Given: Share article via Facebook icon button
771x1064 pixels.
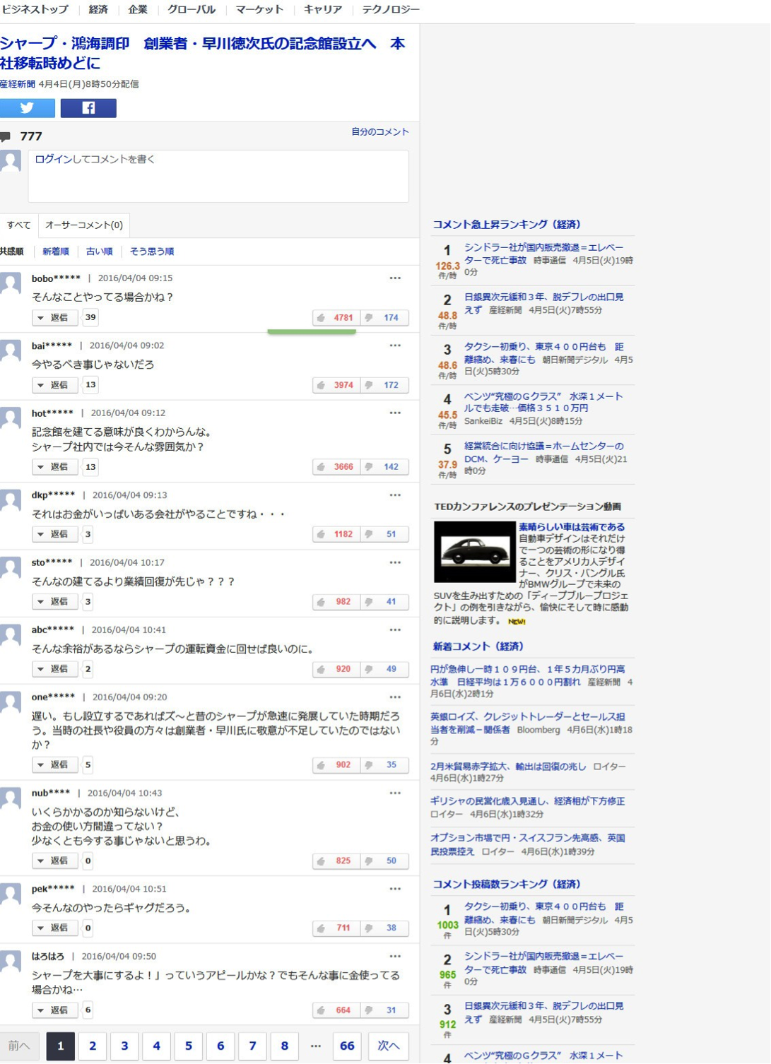Looking at the screenshot, I should pos(88,108).
